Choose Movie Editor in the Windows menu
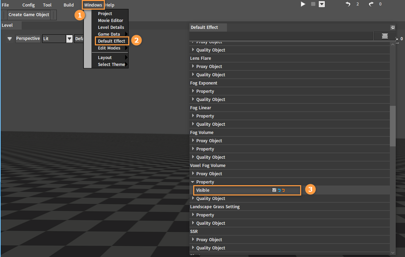 tap(110, 20)
